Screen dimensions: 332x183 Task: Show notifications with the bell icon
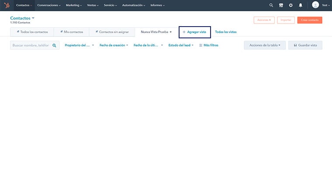[x=301, y=5]
